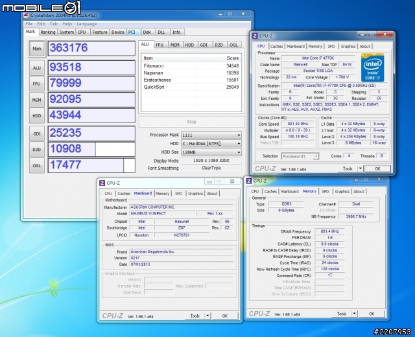Click the CrystalMark title bar app icon
This screenshot has width=415, height=337.
click(26, 16)
